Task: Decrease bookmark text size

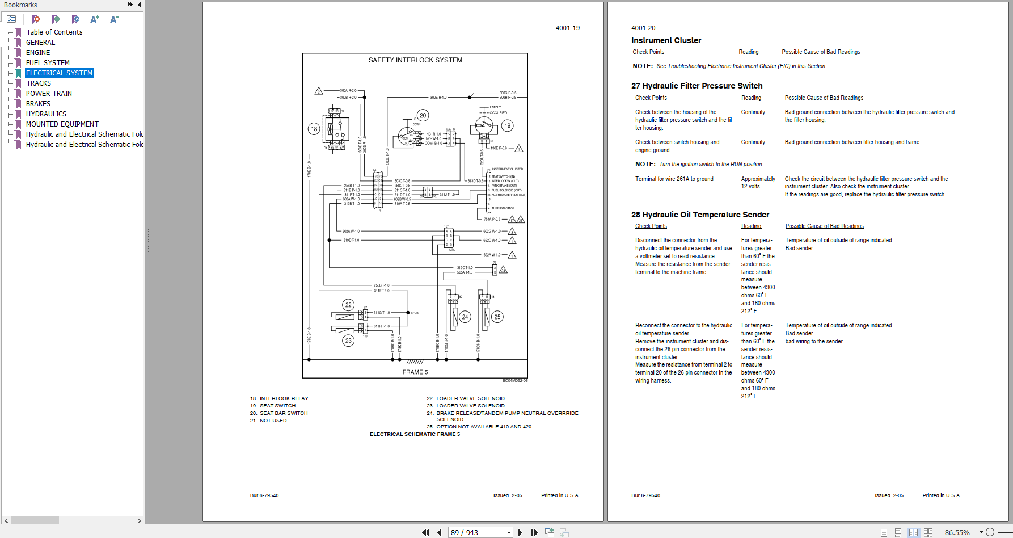Action: [114, 19]
